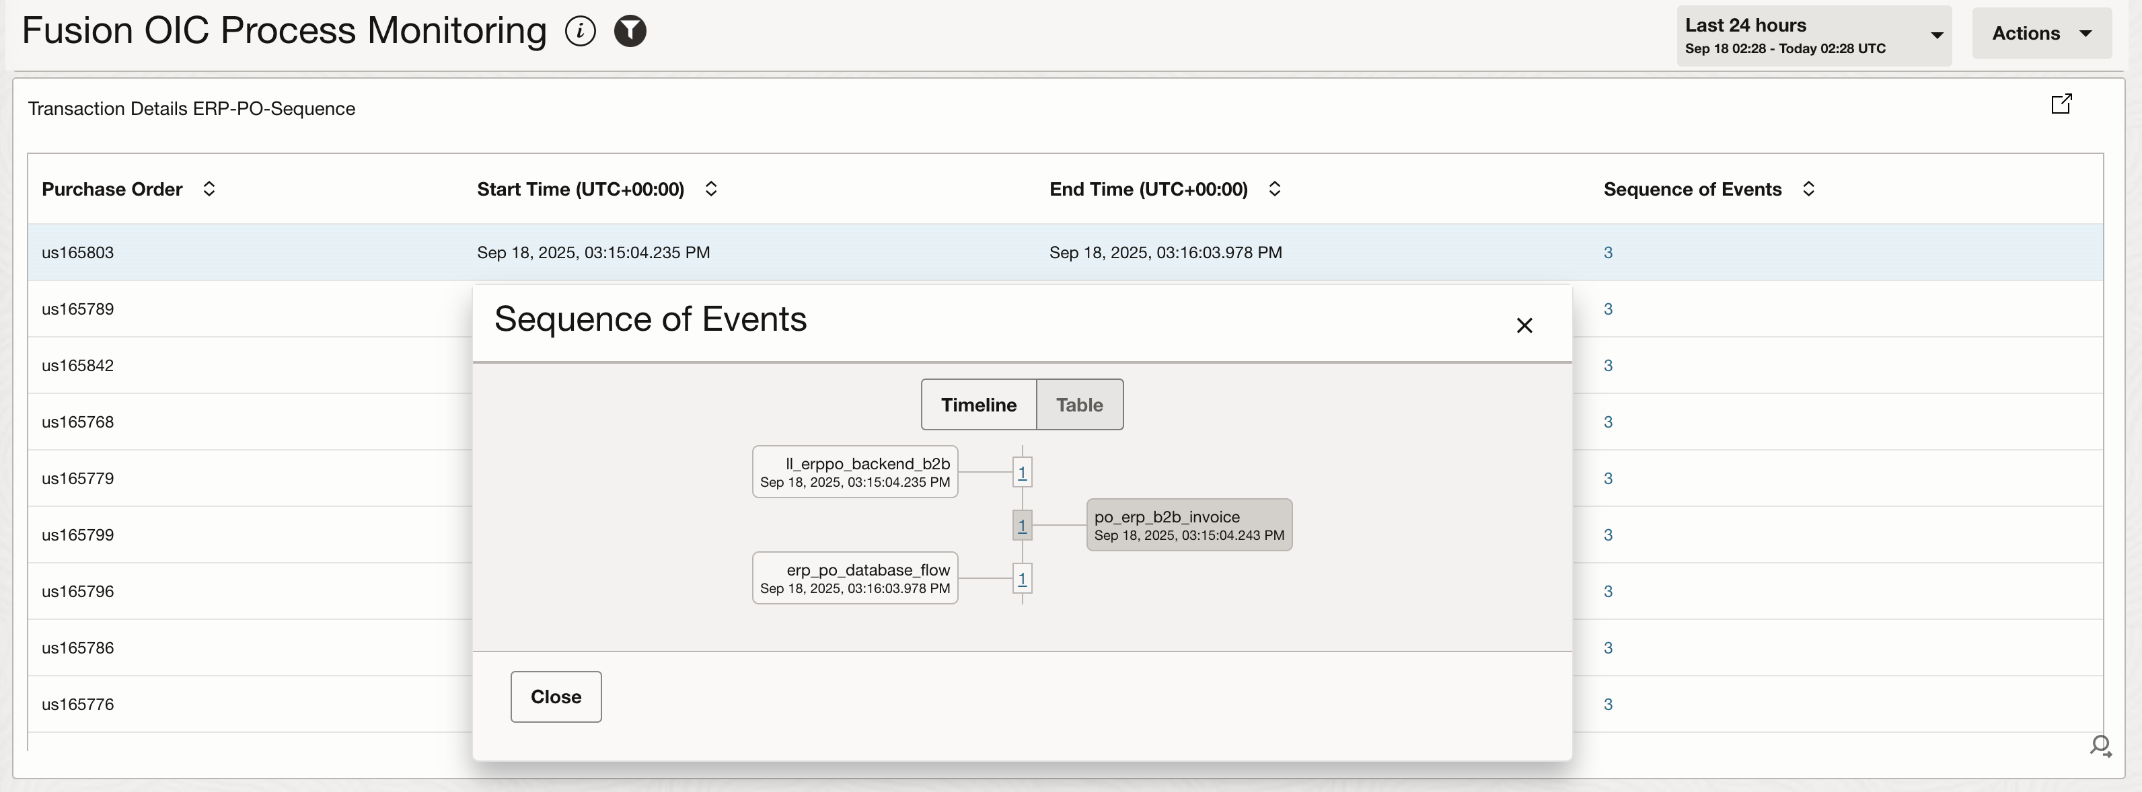Sort the Sequence of Events column

[x=1808, y=190]
